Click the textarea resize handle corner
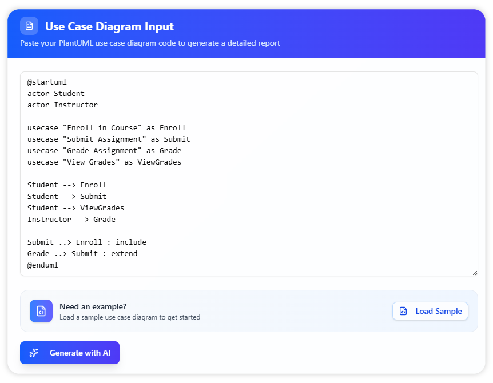The width and height of the screenshot is (493, 383). click(x=474, y=273)
